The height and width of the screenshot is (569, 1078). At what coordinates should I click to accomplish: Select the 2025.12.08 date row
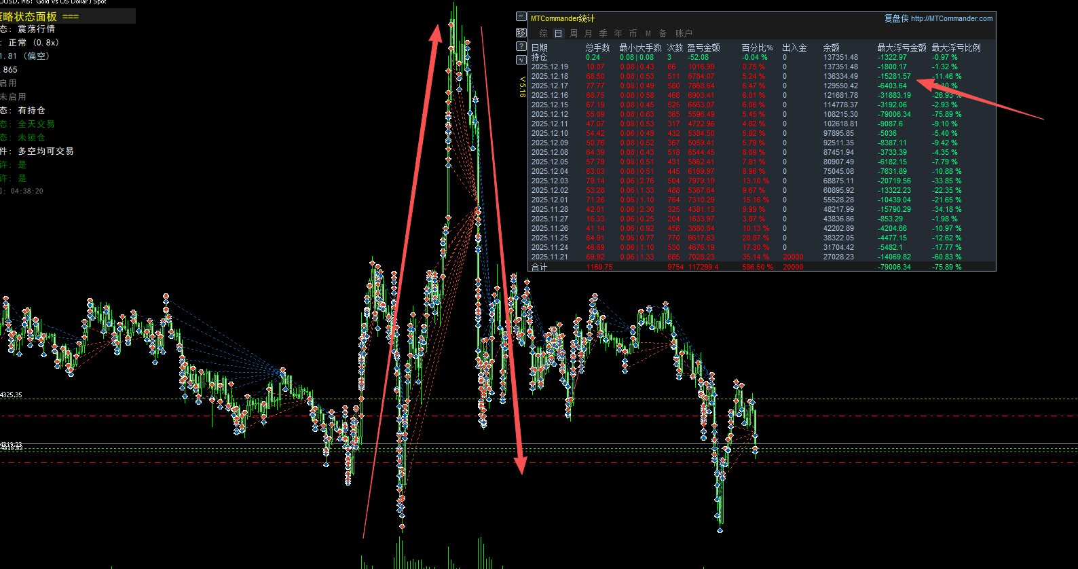[550, 152]
